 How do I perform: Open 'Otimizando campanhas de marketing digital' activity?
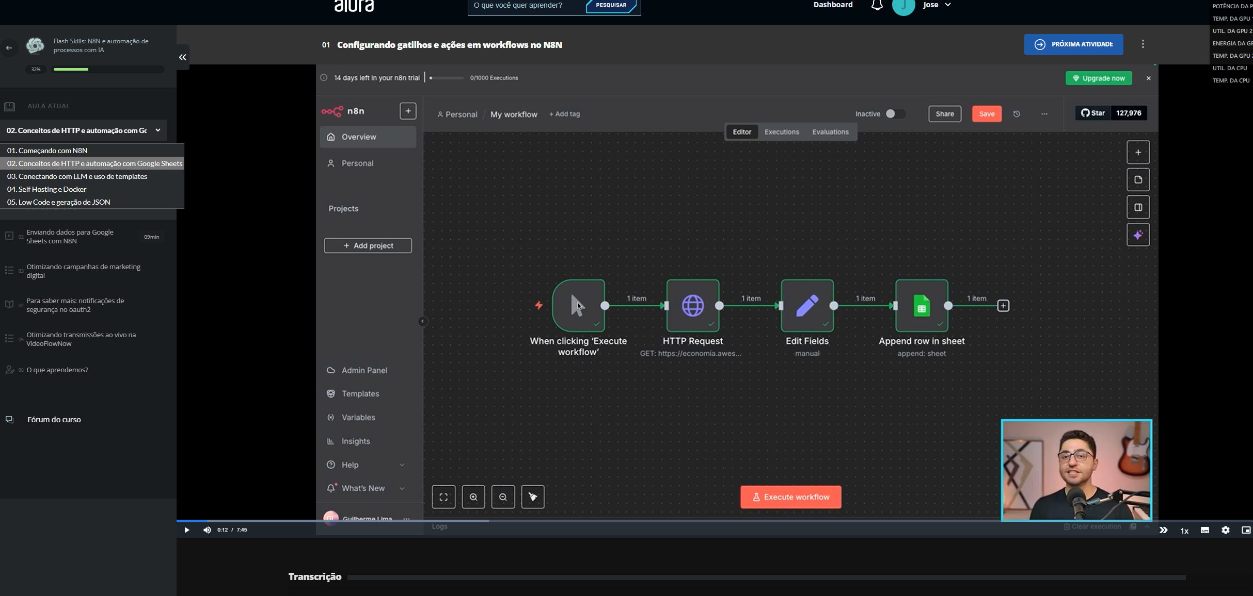click(x=88, y=271)
